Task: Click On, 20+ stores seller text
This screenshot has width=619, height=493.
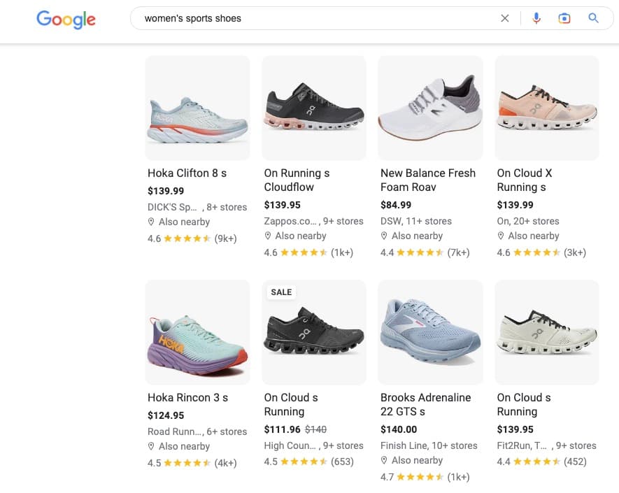Action: [528, 221]
